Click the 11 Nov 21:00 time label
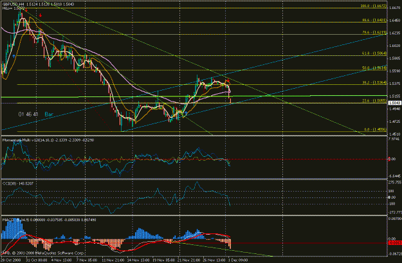The height and width of the screenshot is (263, 402). (x=113, y=260)
